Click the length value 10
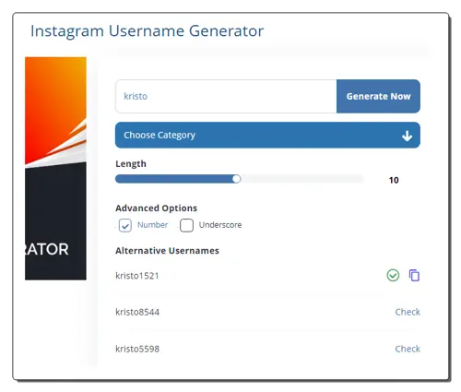The image size is (461, 392). coord(394,180)
